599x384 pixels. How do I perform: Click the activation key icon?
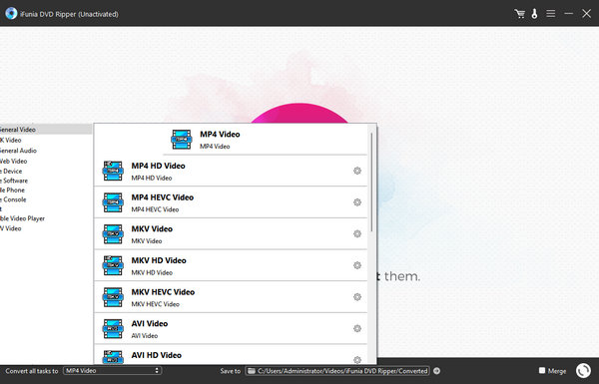[x=534, y=14]
